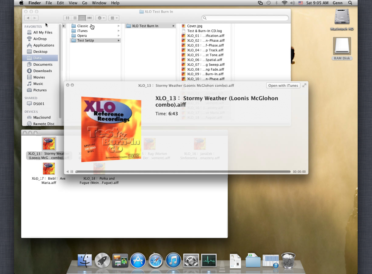
Task: Click the Wi-Fi status icon
Action: tap(284, 3)
